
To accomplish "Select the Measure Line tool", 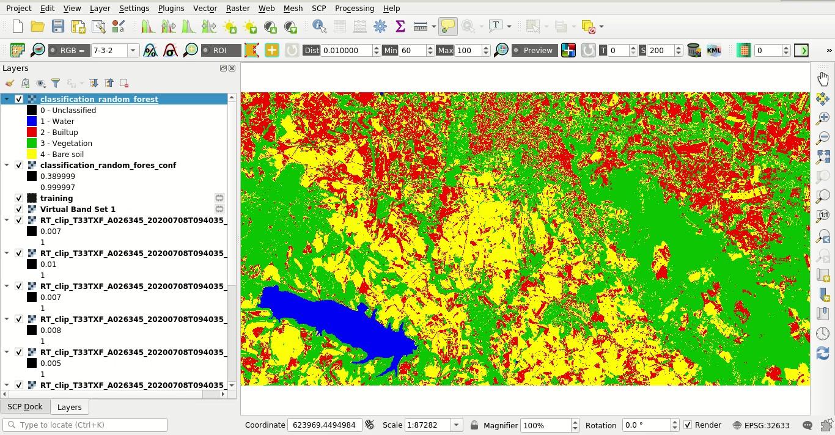I will [x=422, y=26].
